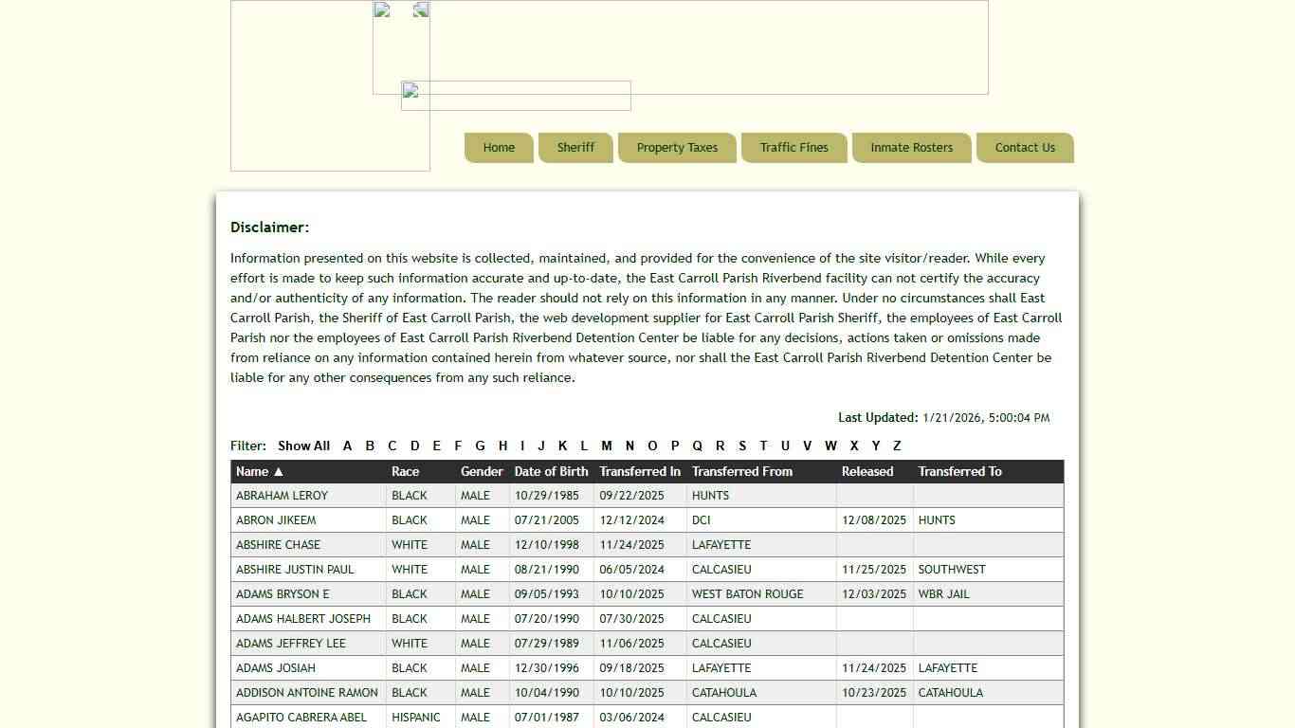Click the Show All filter link
1295x728 pixels.
tap(303, 446)
